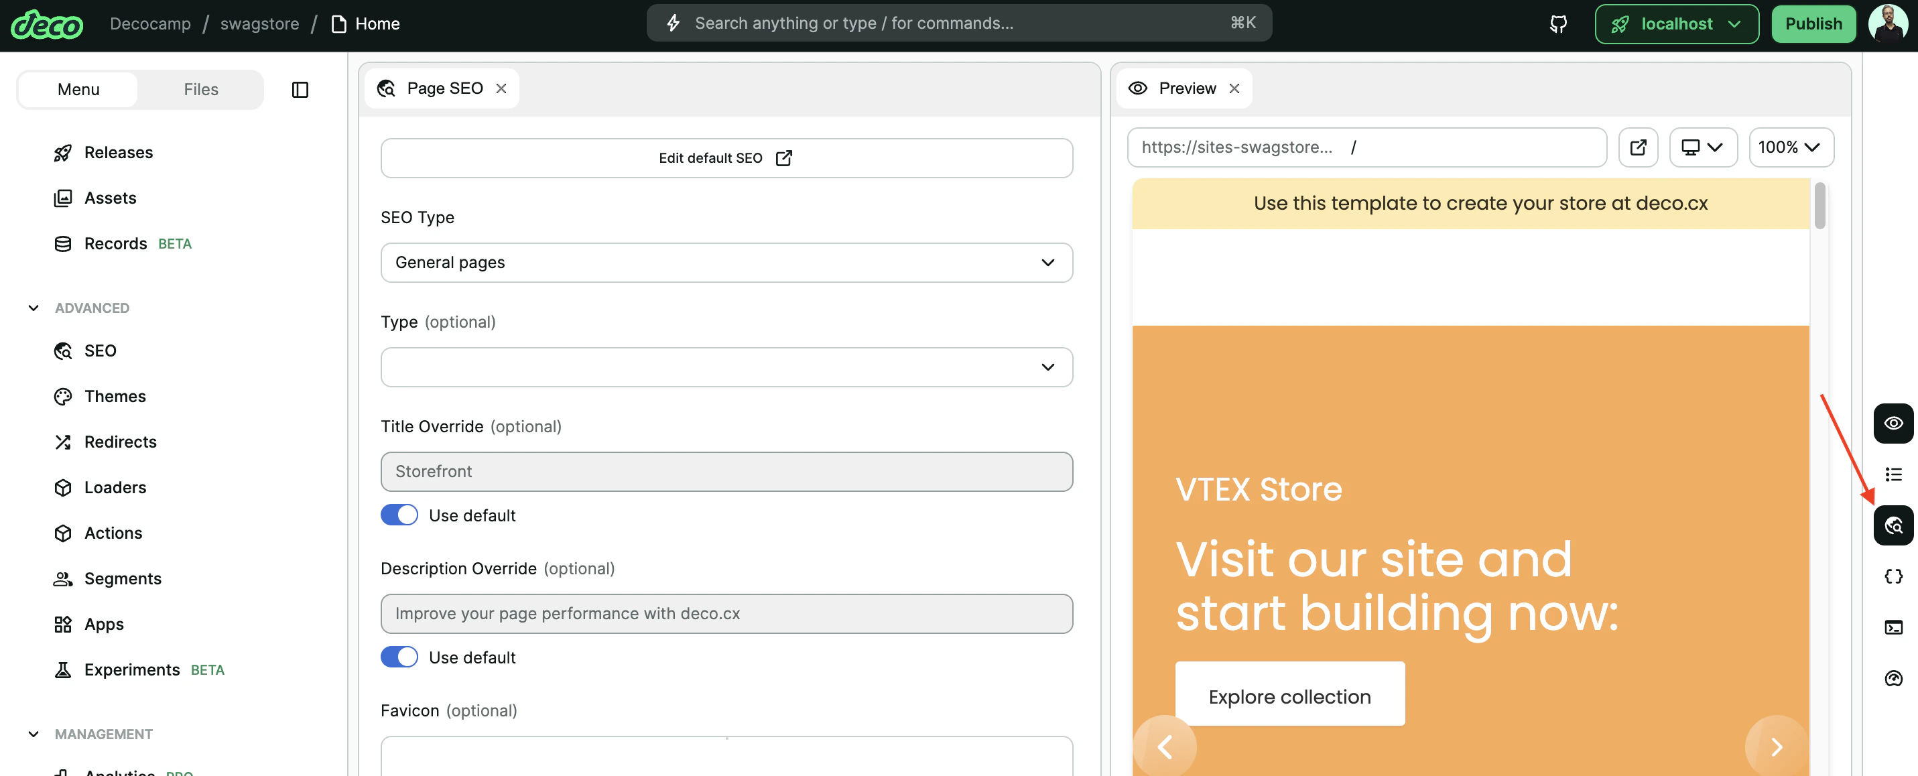Click the Publish button
This screenshot has width=1918, height=776.
point(1812,24)
